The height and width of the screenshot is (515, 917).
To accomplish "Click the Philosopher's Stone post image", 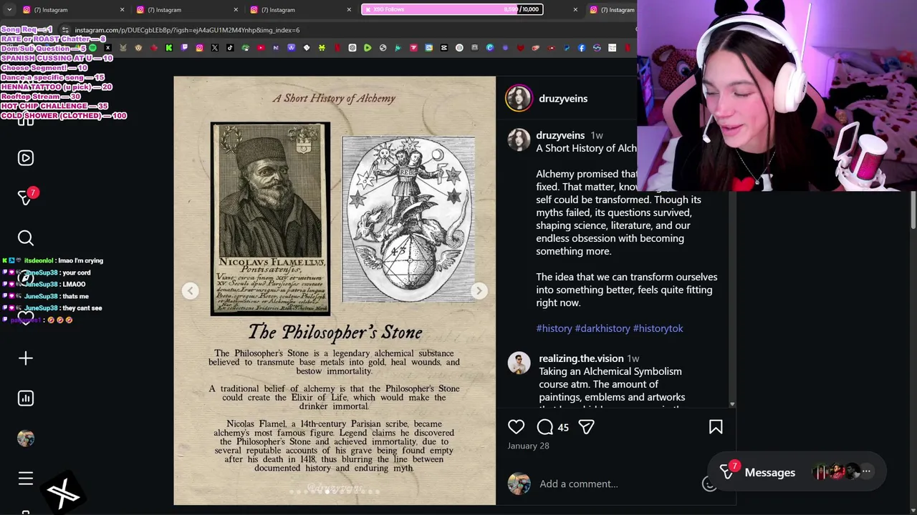I will [x=335, y=290].
